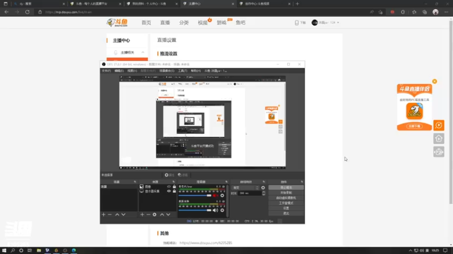Click the transition duration stepper arrows
The image size is (453, 254).
(x=263, y=193)
